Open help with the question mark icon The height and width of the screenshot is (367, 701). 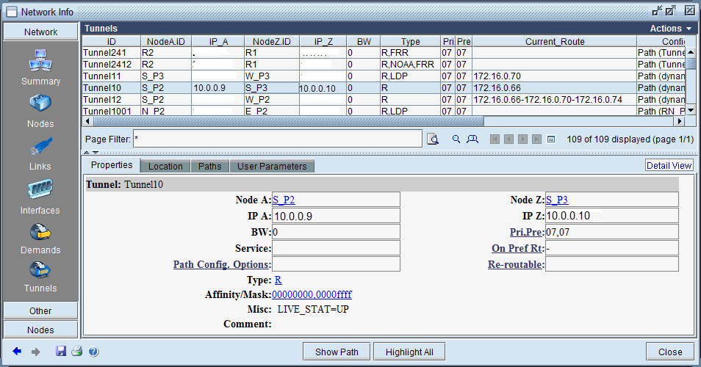point(93,352)
